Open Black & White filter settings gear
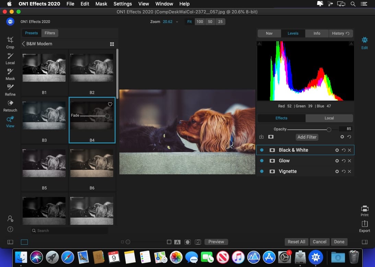 click(x=337, y=150)
